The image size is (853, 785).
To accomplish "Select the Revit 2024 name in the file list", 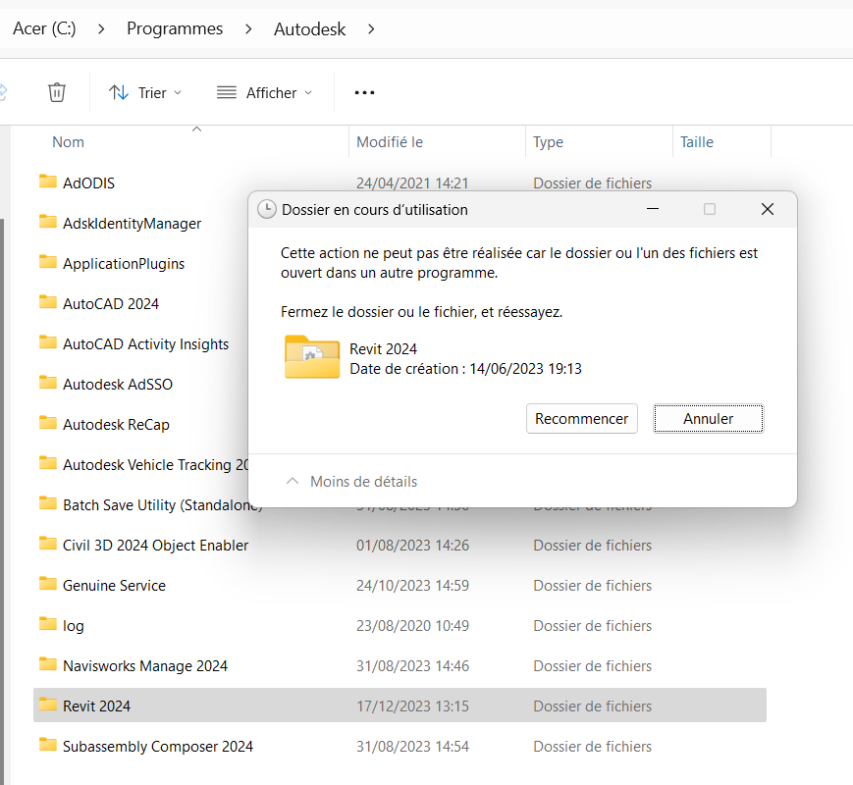I will pos(96,706).
